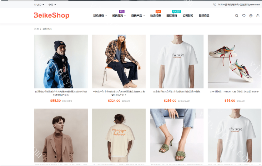262x166 pixels.
Task: Open the green heeled sandals product image
Action: [x=177, y=135]
